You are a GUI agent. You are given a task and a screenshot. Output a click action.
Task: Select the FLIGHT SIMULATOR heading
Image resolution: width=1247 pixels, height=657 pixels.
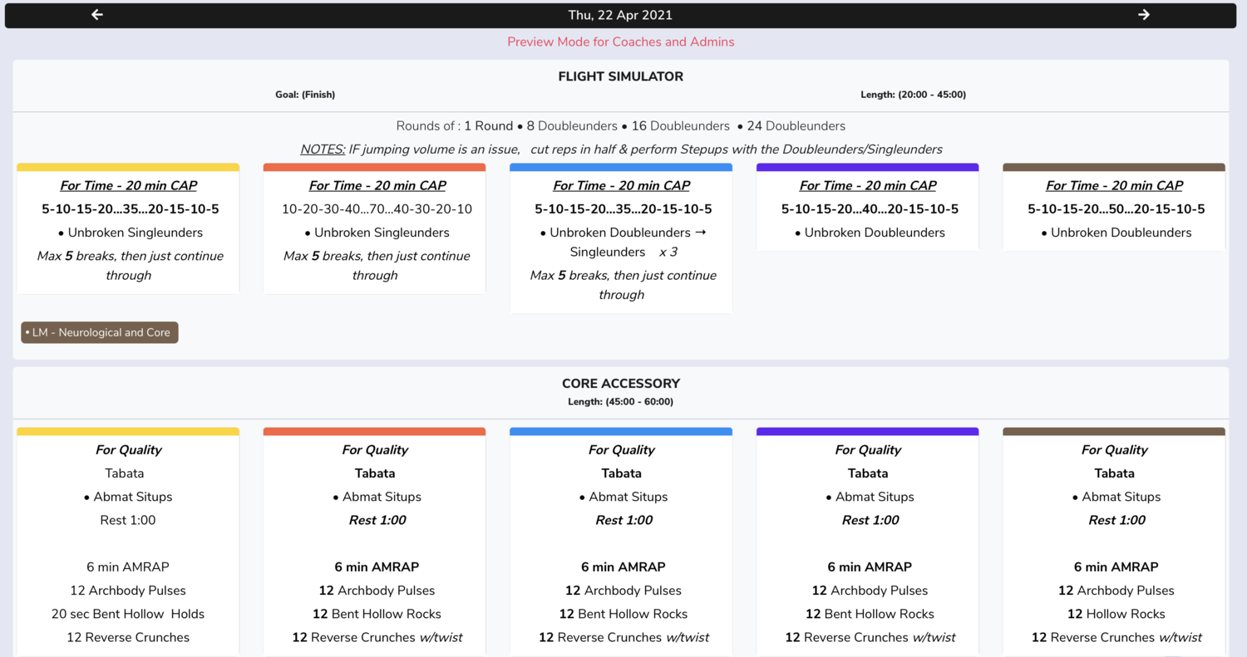point(621,76)
